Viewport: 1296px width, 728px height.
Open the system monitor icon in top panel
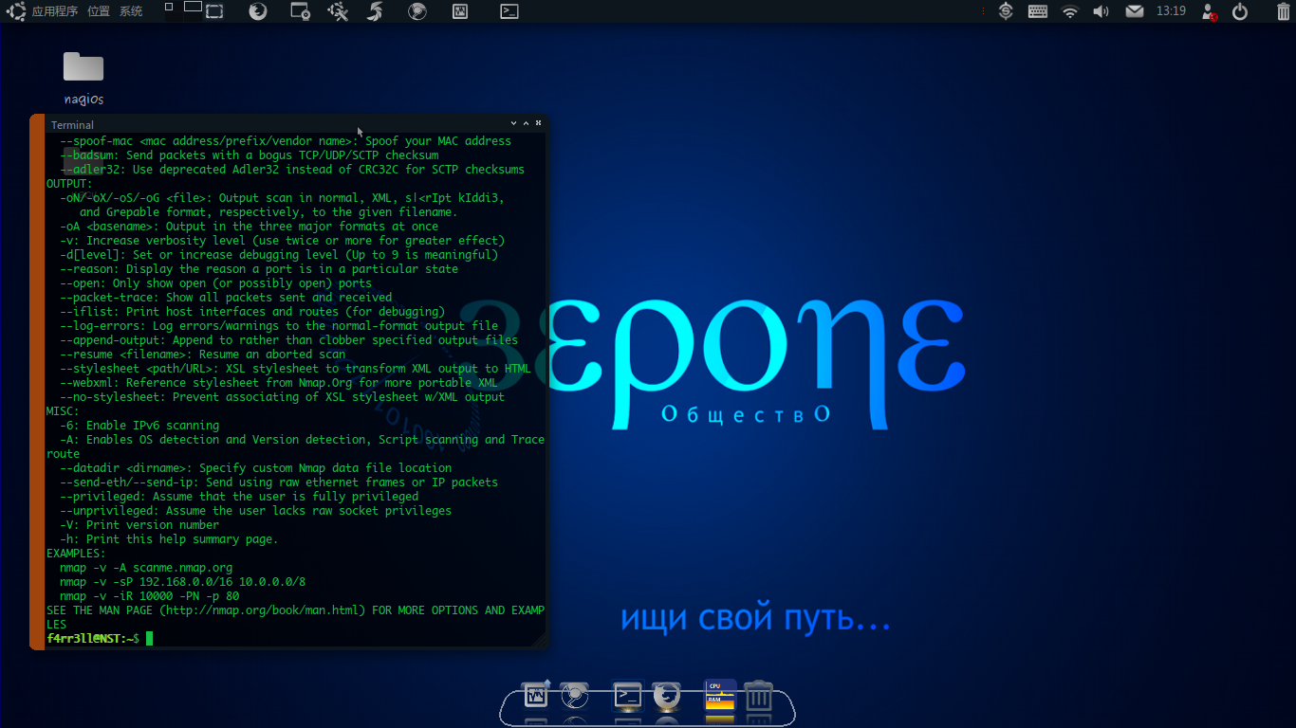coord(459,11)
